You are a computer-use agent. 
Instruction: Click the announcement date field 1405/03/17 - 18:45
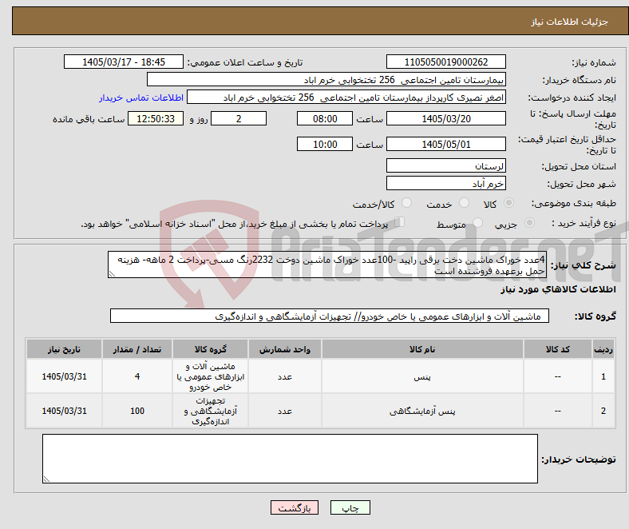124,62
